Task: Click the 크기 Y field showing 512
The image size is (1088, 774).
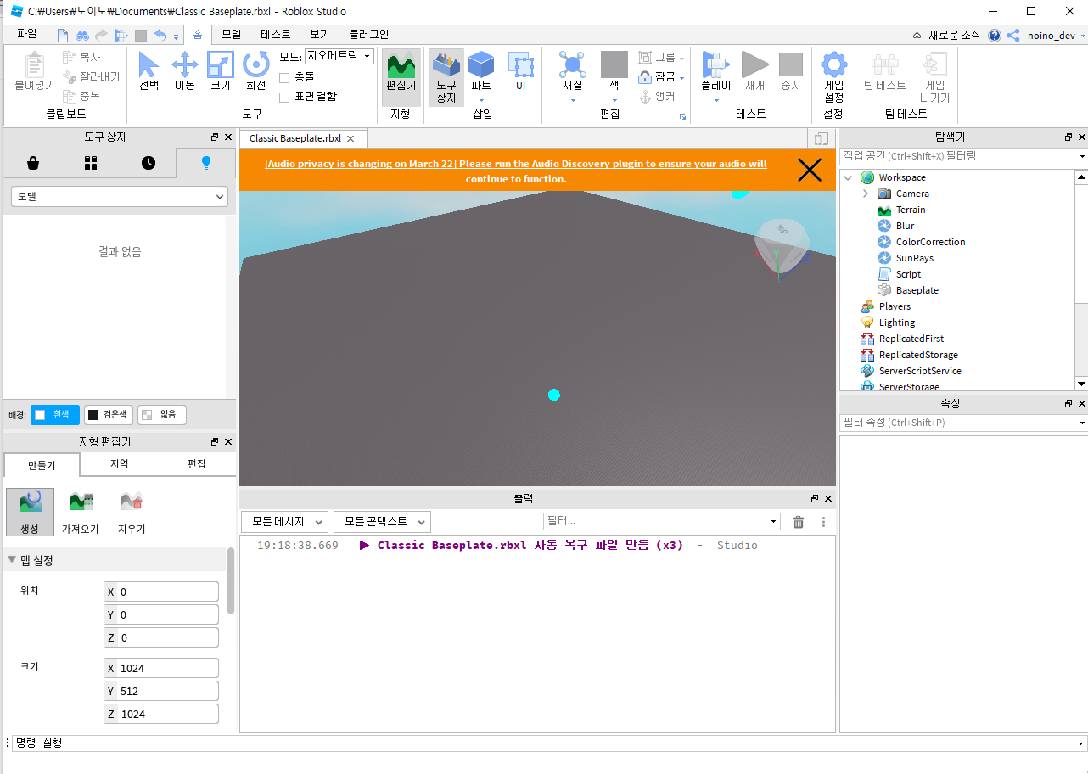Action: [x=161, y=691]
